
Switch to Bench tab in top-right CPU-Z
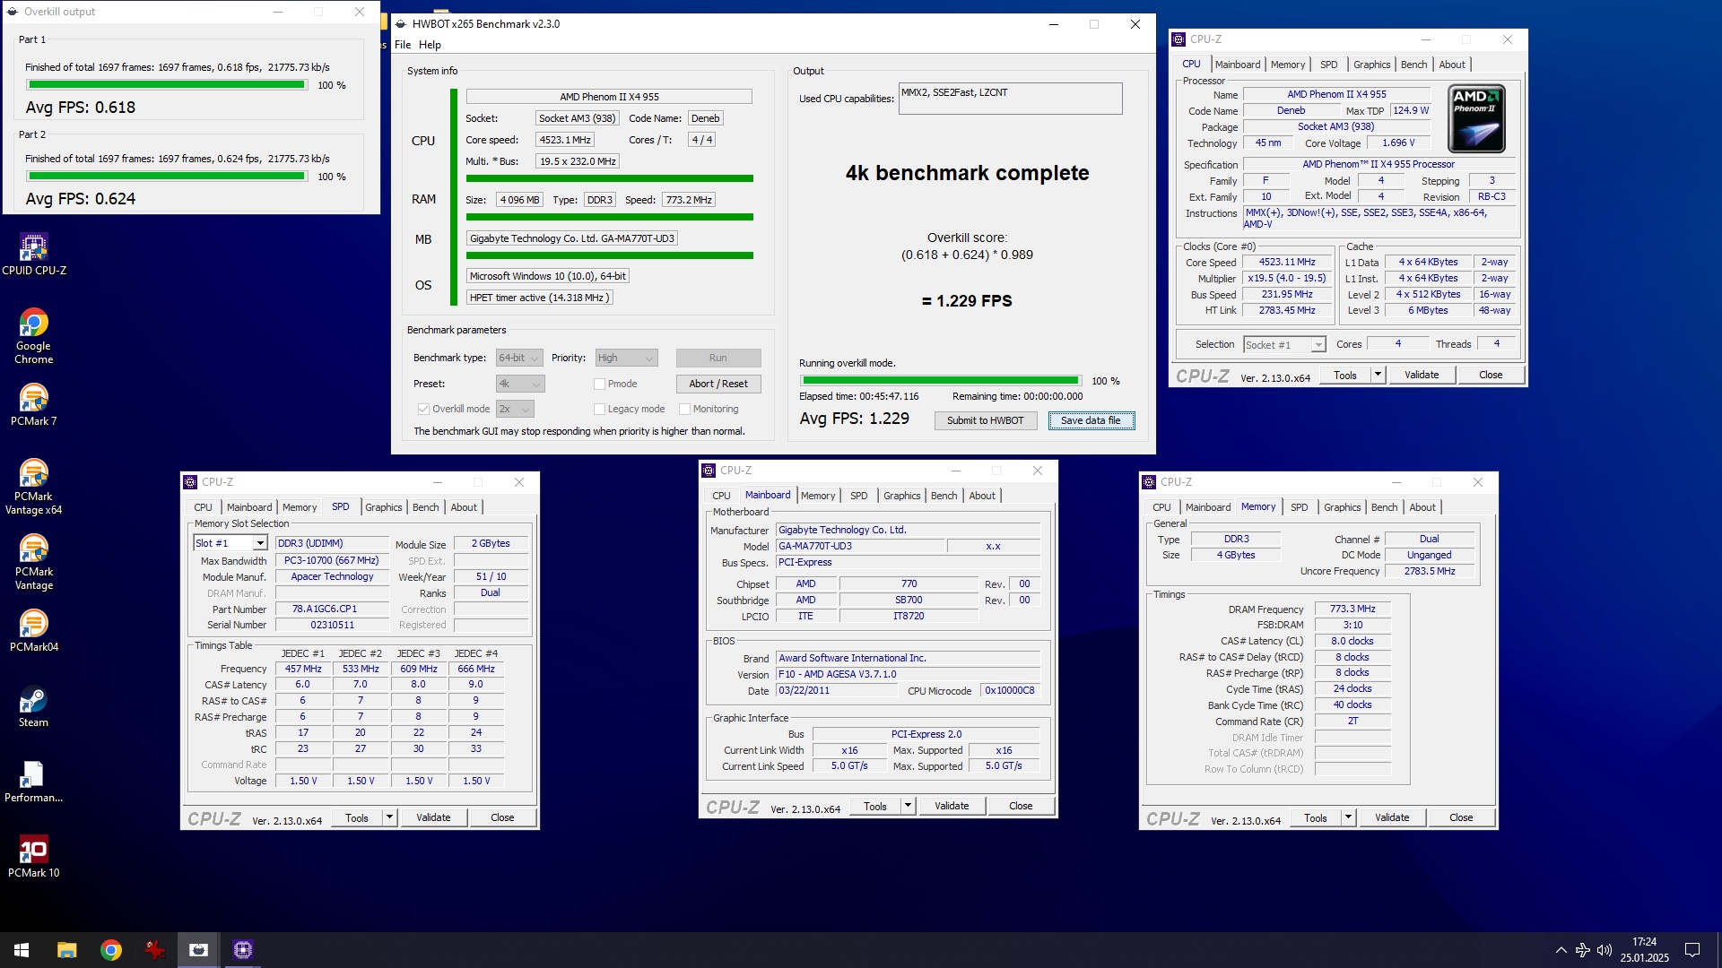click(x=1413, y=65)
